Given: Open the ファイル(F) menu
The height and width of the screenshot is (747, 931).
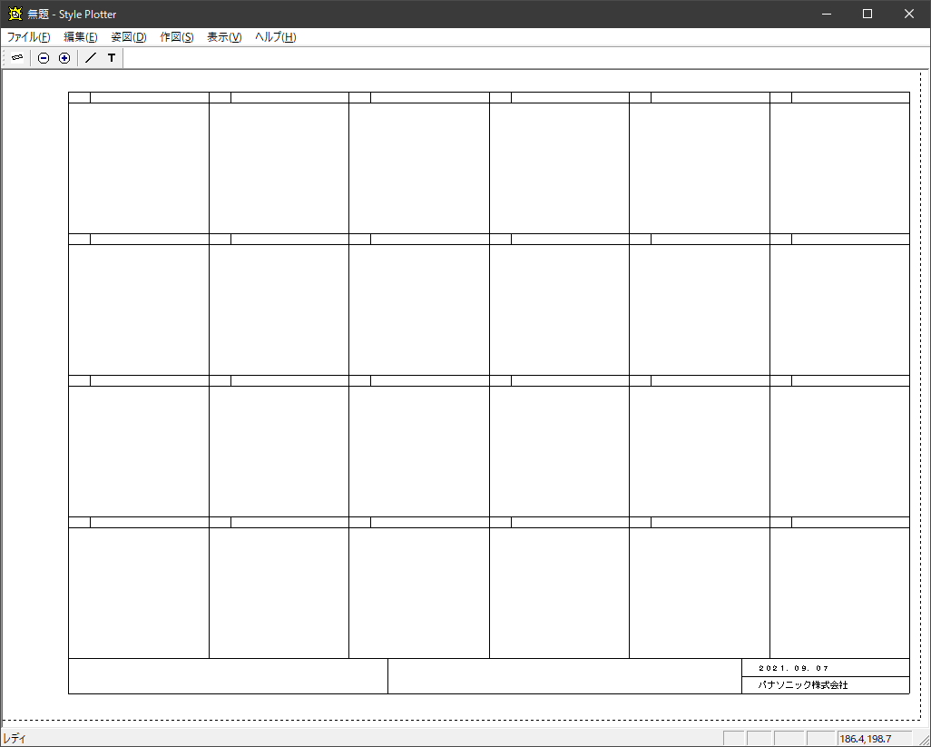Looking at the screenshot, I should click(29, 37).
